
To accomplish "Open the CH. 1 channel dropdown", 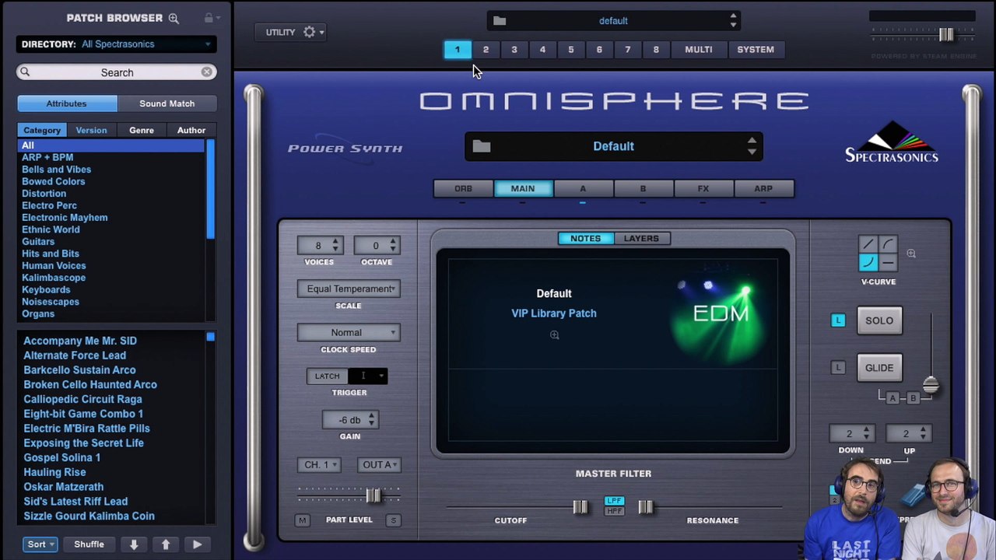I will click(319, 464).
